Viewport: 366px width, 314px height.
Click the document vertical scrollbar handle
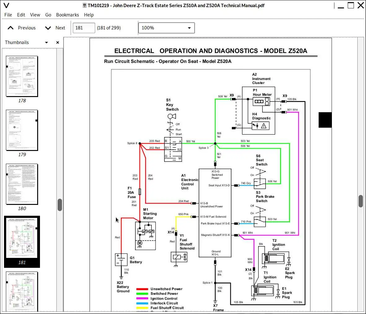click(x=361, y=201)
